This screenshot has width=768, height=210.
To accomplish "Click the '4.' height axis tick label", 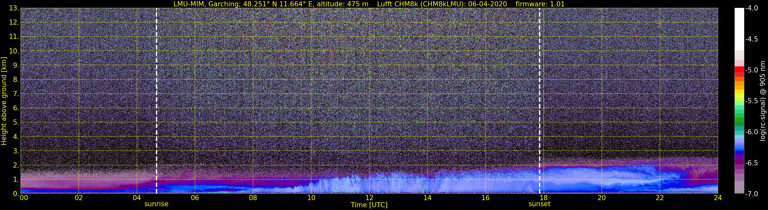I will 16,137.
